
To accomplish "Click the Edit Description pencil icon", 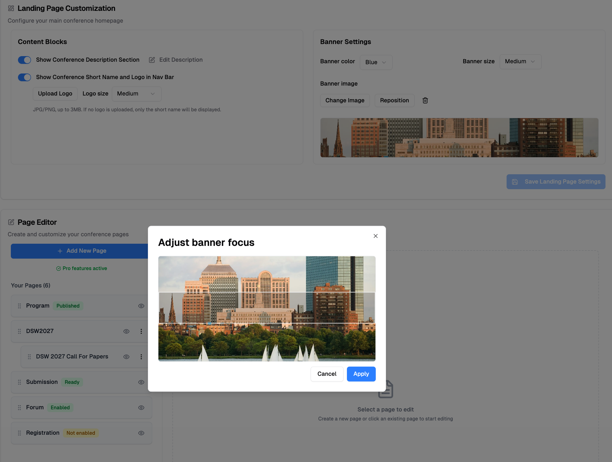I will (152, 60).
